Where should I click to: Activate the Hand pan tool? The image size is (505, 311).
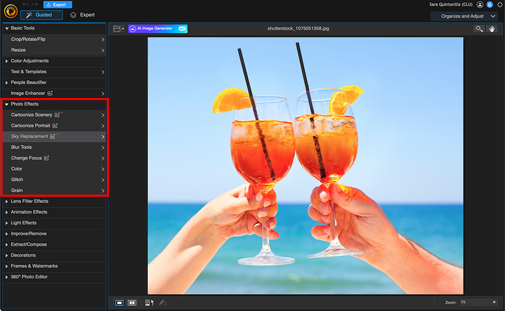pos(492,28)
